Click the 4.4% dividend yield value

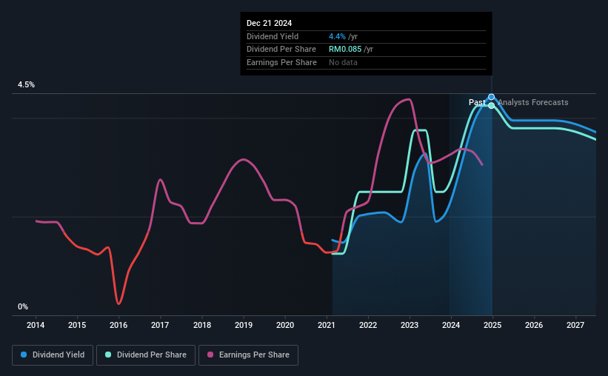pyautogui.click(x=337, y=36)
